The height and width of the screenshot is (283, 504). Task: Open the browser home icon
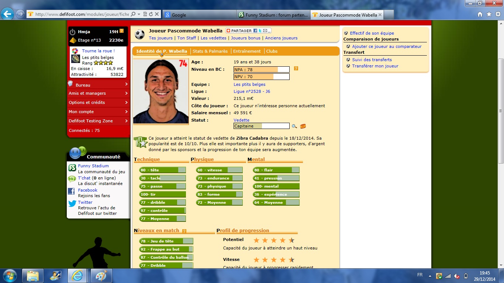pos(480,14)
